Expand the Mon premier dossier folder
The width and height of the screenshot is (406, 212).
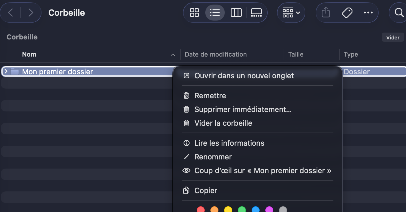coord(6,71)
